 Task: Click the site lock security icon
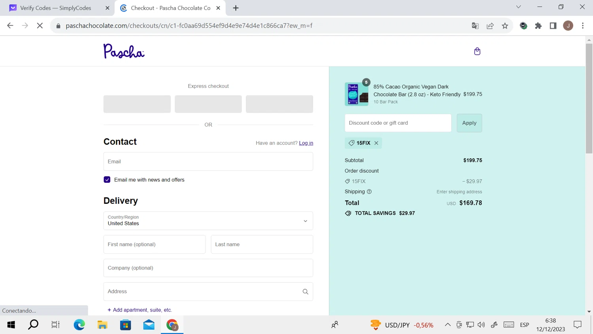(59, 26)
